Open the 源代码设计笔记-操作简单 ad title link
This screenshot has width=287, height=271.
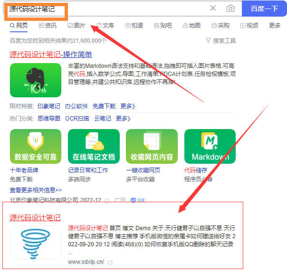point(51,55)
